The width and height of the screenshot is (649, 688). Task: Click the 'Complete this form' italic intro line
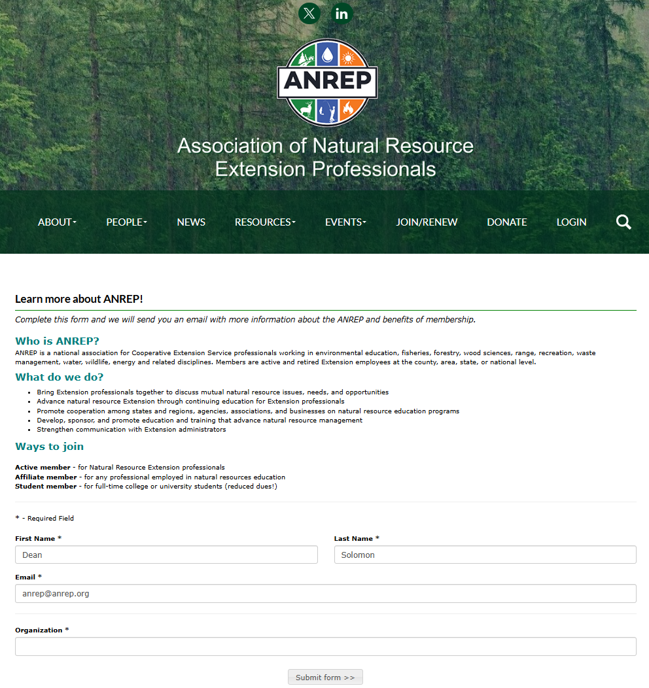click(x=245, y=319)
